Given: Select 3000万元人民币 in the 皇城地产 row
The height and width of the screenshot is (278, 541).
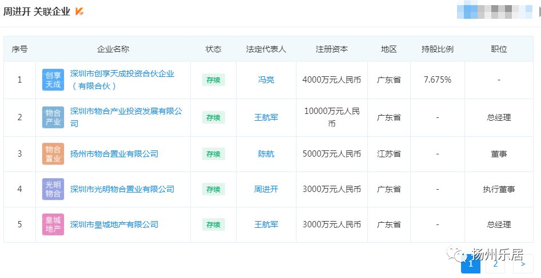Looking at the screenshot, I should click(331, 224).
